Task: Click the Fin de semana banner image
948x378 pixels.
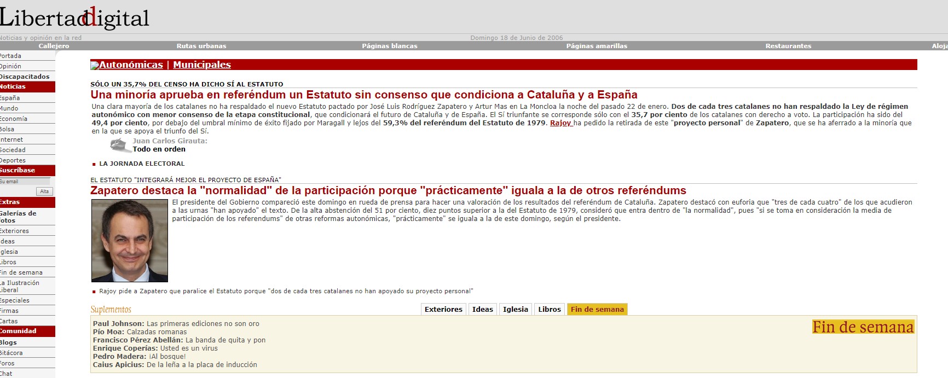Action: click(x=863, y=327)
